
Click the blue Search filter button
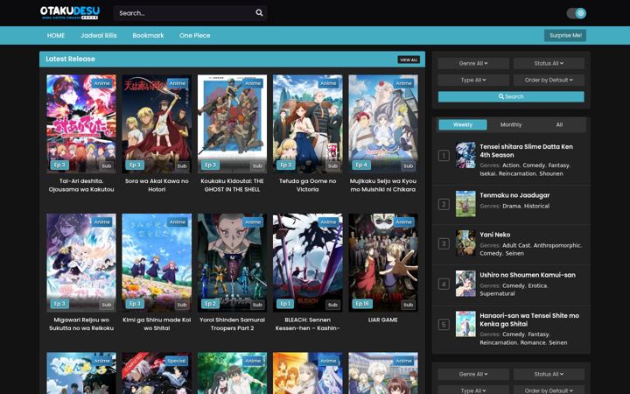pyautogui.click(x=511, y=96)
